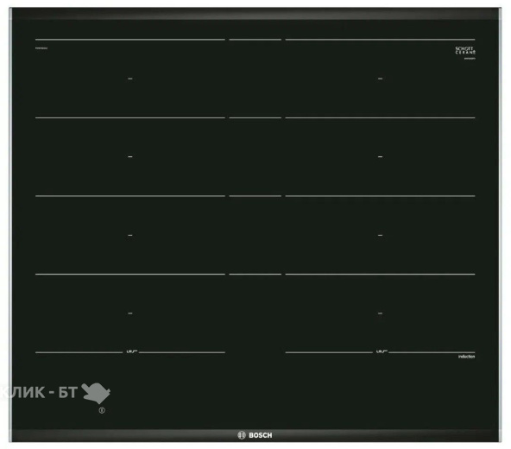Tap the power symbol below the watermark
The width and height of the screenshot is (511, 449).
point(102,410)
